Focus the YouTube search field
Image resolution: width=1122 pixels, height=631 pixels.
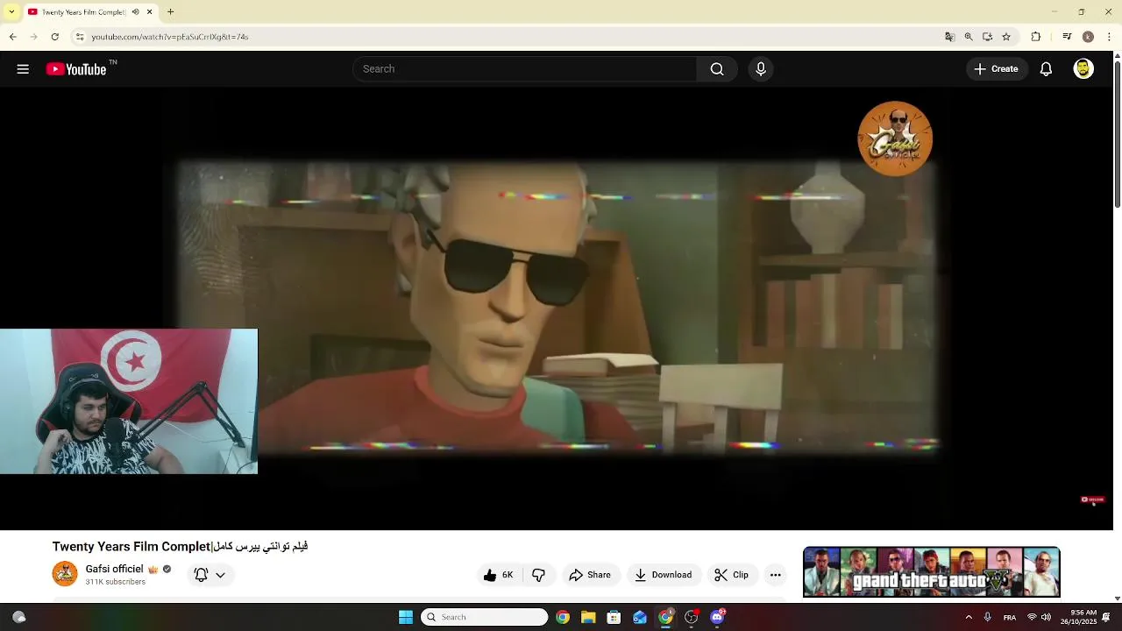tap(524, 69)
